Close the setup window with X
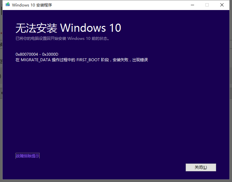The width and height of the screenshot is (232, 182). pos(222,5)
